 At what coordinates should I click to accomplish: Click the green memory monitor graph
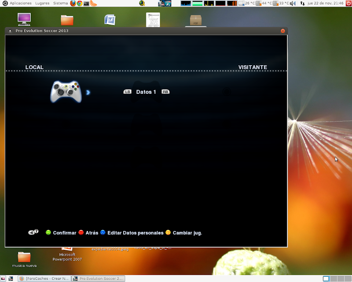click(x=197, y=3)
